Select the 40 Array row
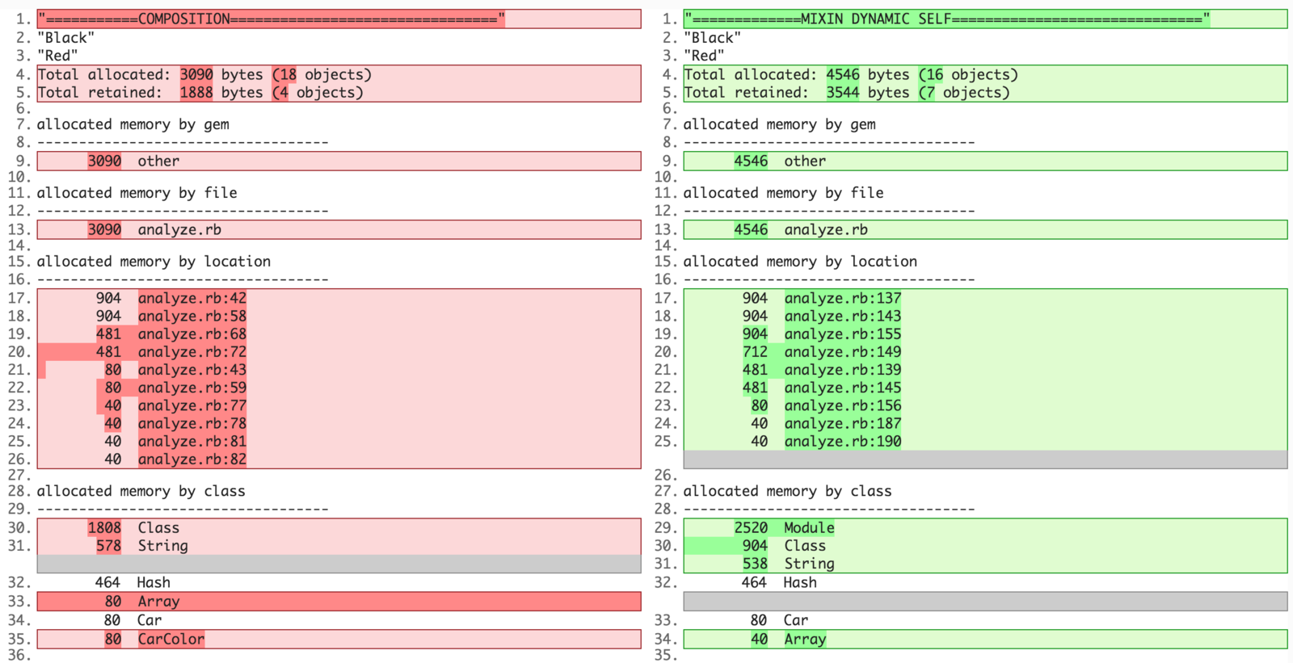Screen dimensions: 1293x663 (804, 639)
